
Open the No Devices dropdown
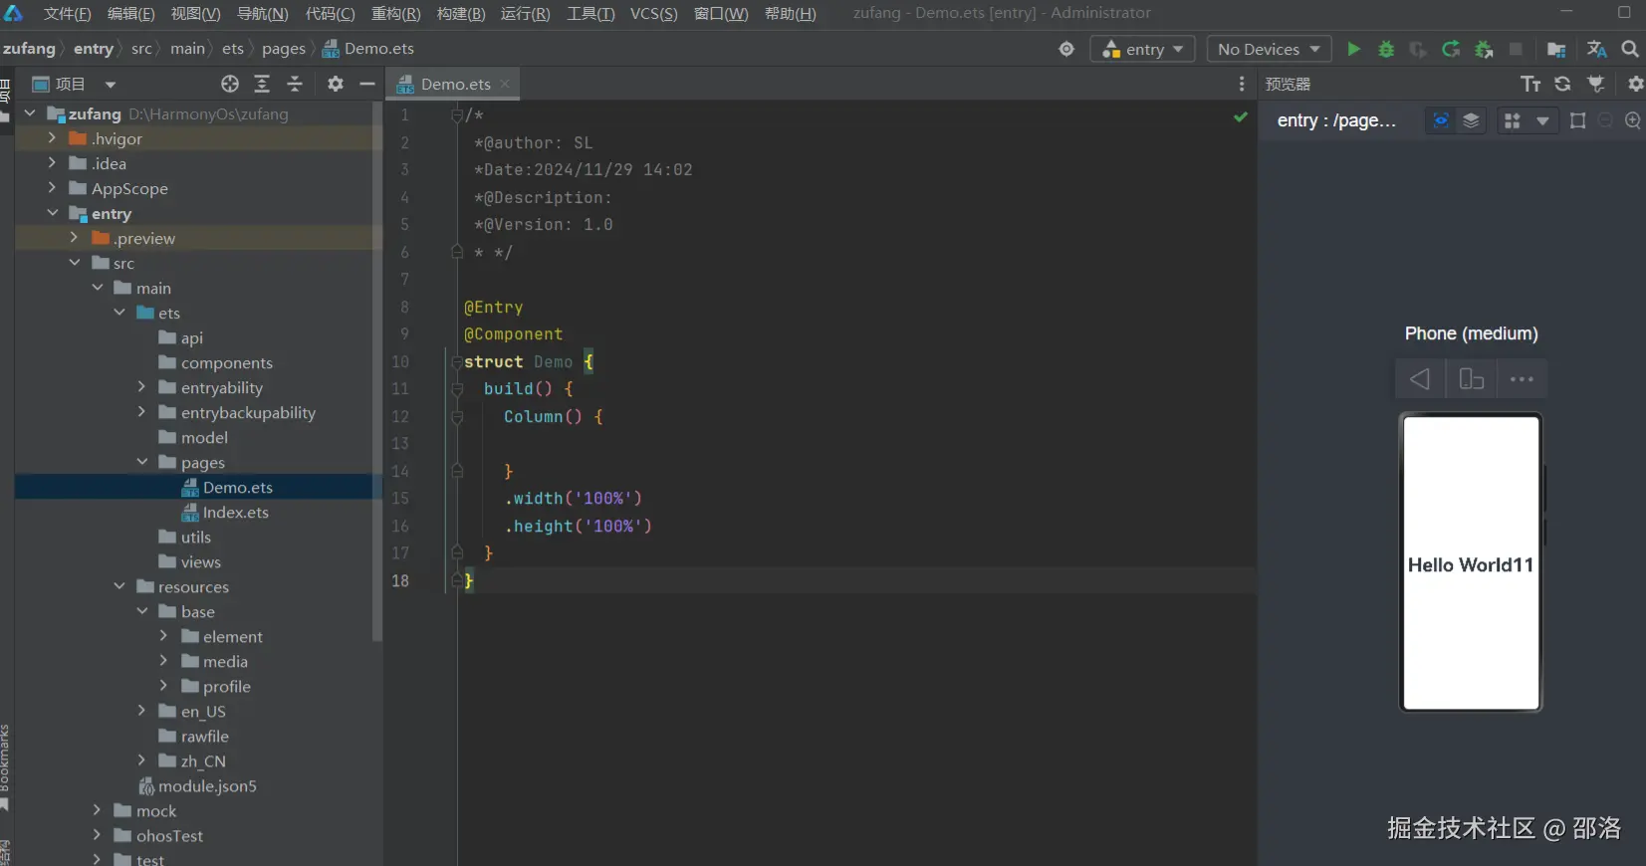tap(1268, 49)
